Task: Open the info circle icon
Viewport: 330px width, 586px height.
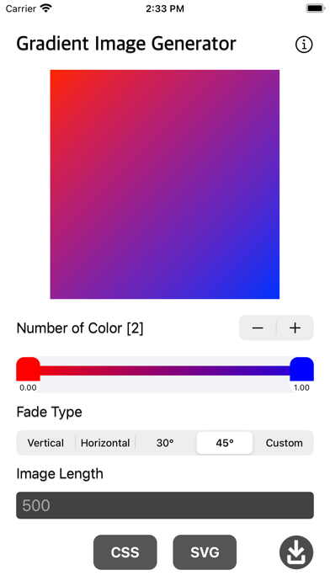Action: [x=304, y=45]
